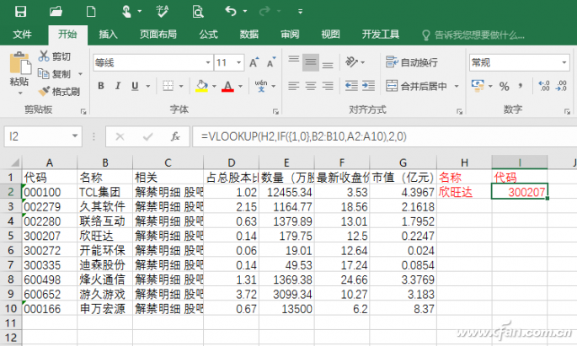Click the print preview icon in quick access
577x346 pixels.
[x=198, y=12]
